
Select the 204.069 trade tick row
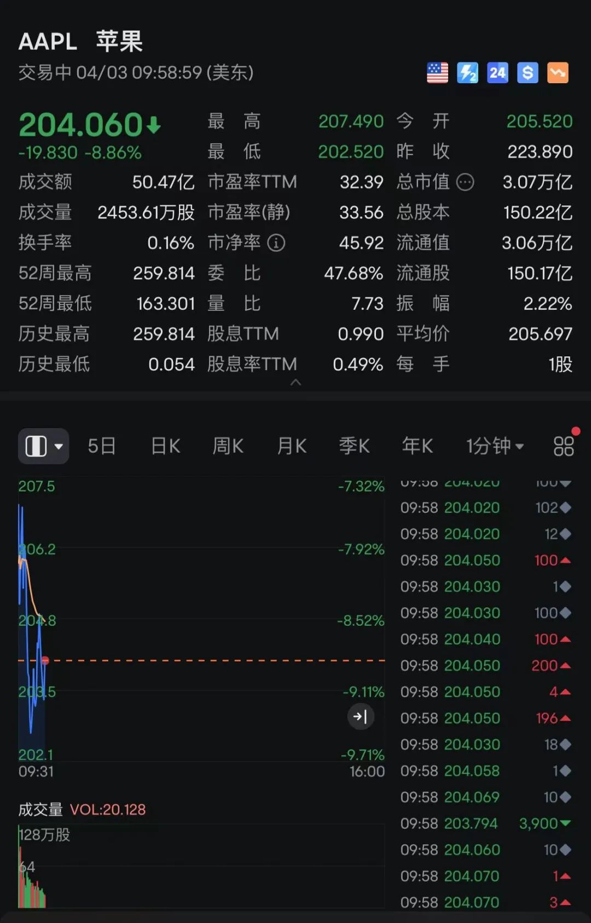[486, 797]
